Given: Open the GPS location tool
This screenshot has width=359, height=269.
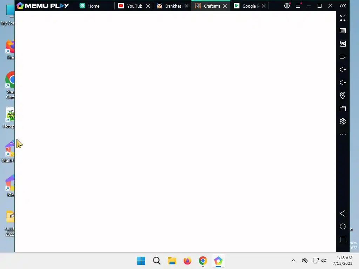Looking at the screenshot, I should coord(343,95).
